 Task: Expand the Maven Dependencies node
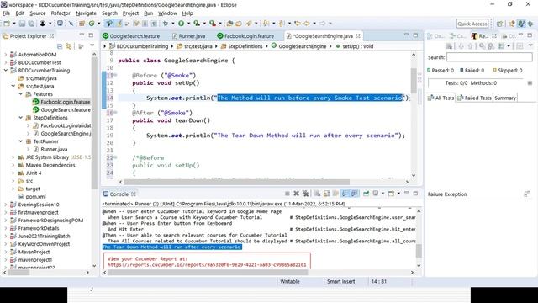13,165
